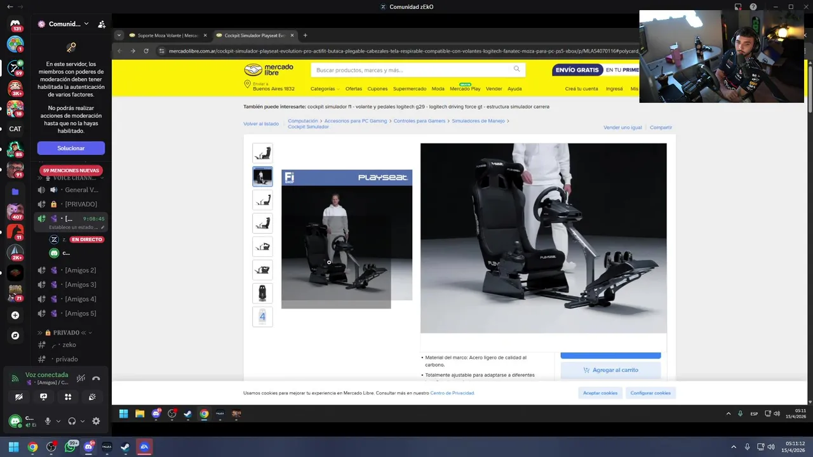Mute the Discord microphone
This screenshot has width=813, height=457.
(x=48, y=421)
